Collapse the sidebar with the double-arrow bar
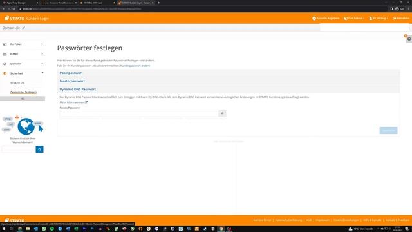This screenshot has width=412, height=232. point(23,99)
